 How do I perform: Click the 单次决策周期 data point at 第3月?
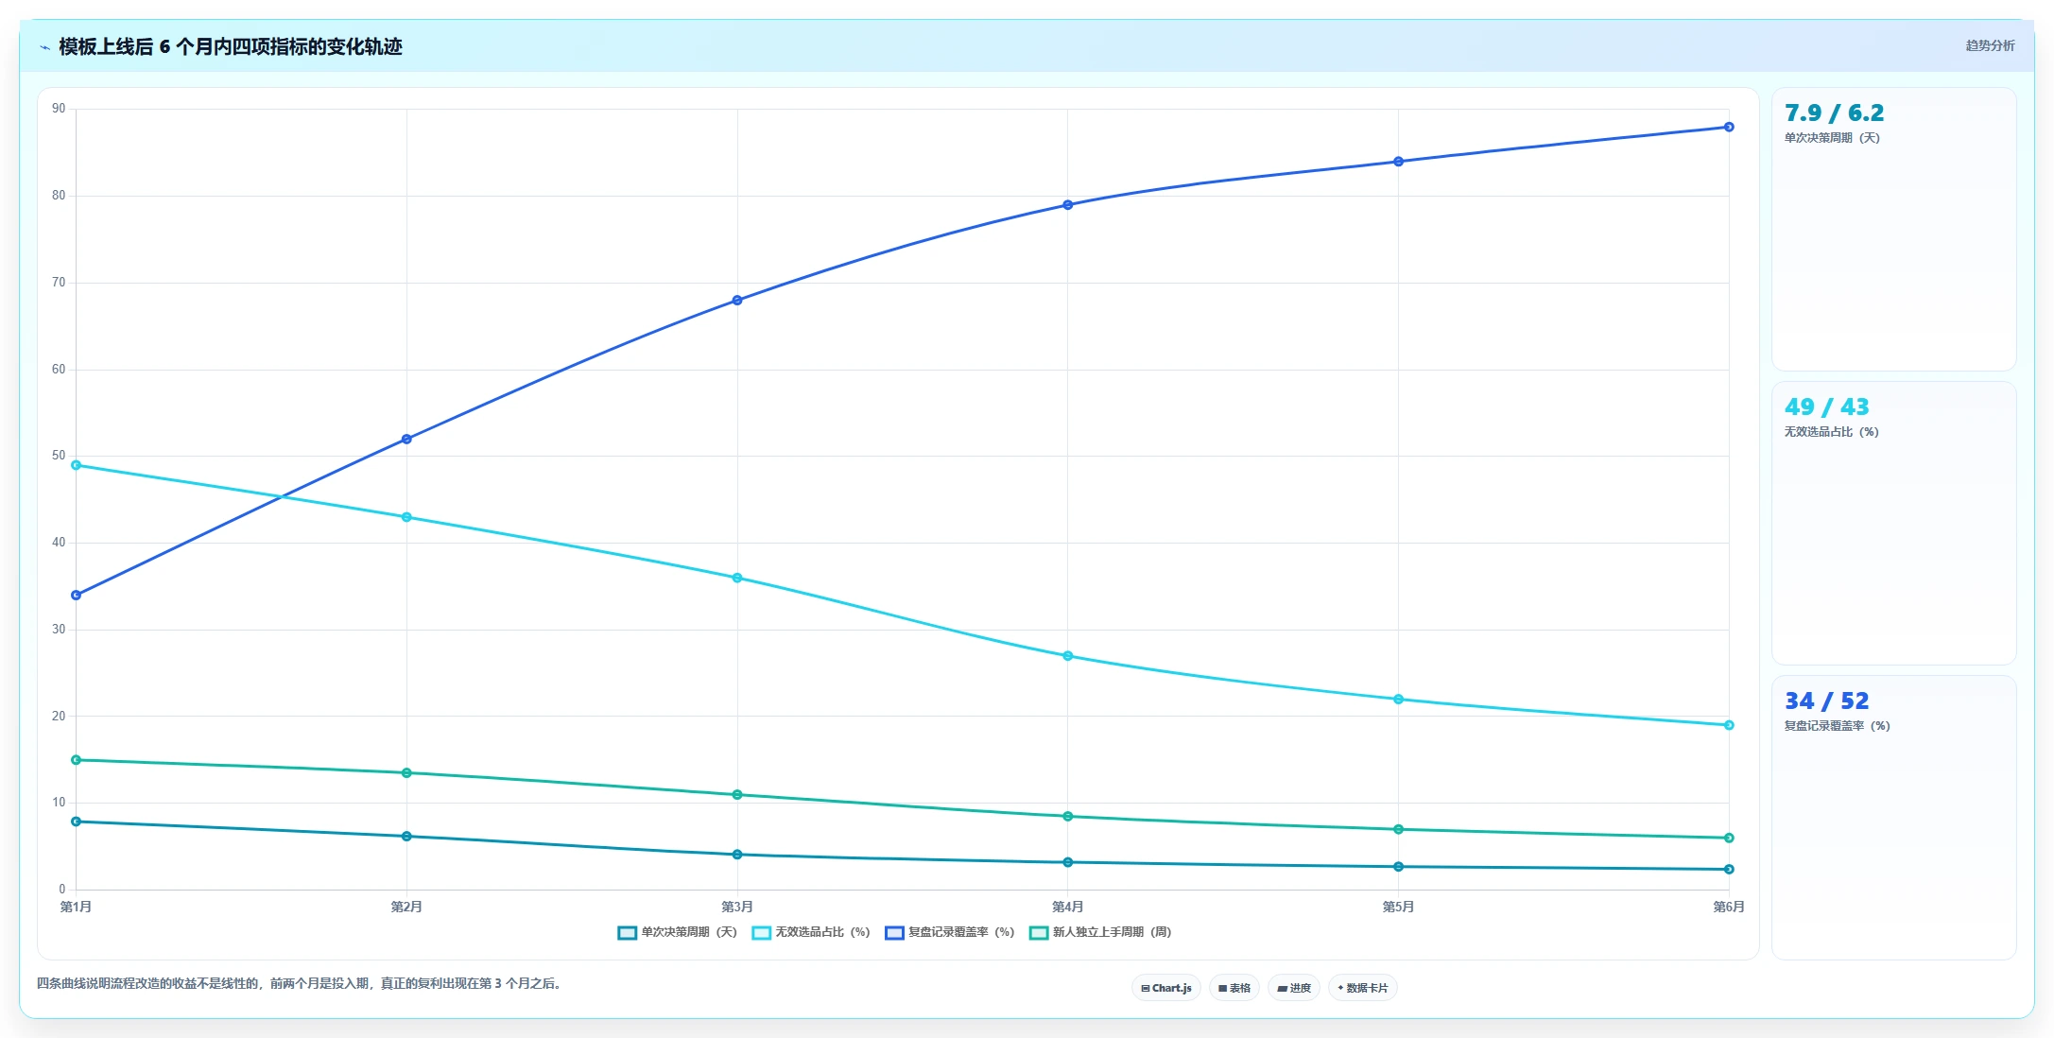pyautogui.click(x=737, y=855)
